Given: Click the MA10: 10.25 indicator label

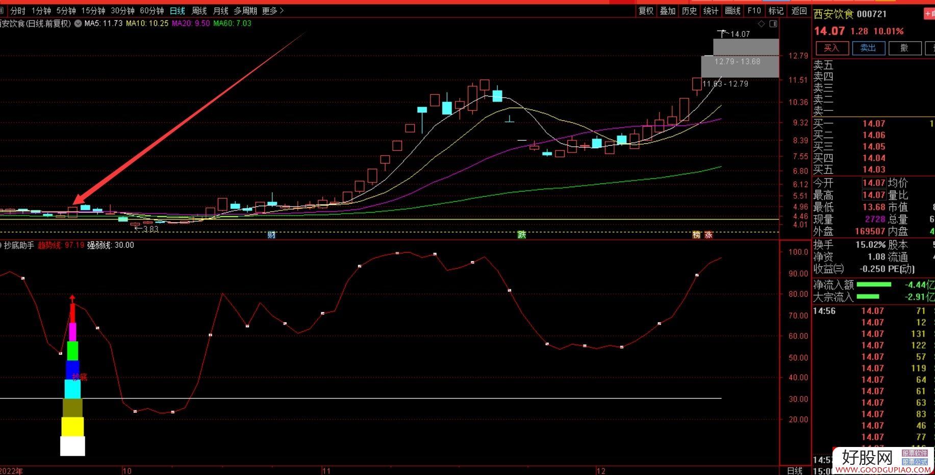Looking at the screenshot, I should pos(147,23).
